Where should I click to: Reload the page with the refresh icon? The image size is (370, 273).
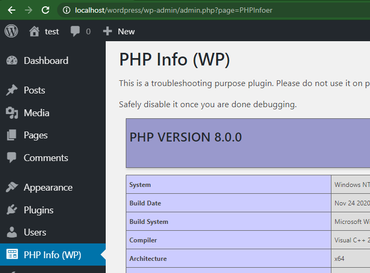(45, 10)
